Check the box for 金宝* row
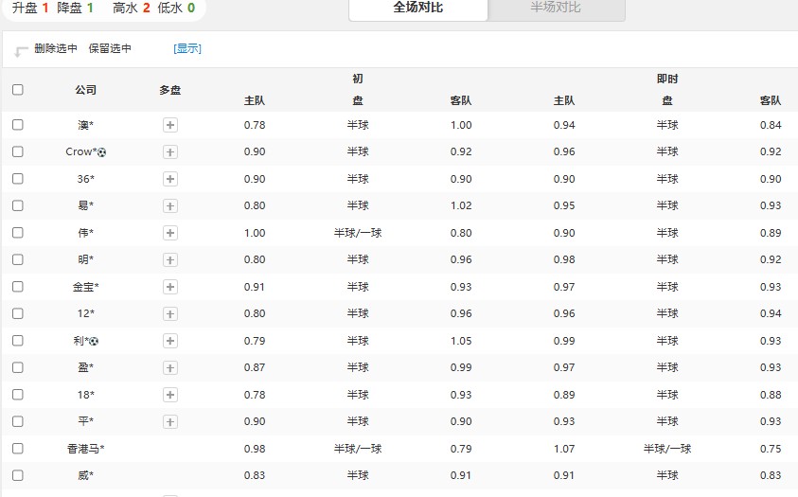Viewport: 798px width, 497px height. pyautogui.click(x=18, y=287)
